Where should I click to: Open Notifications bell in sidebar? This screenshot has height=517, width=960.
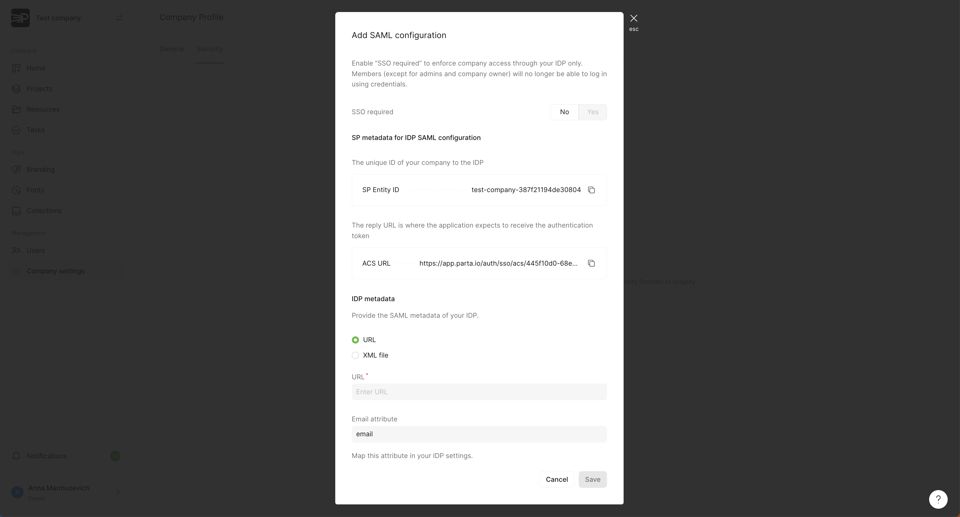coord(16,456)
